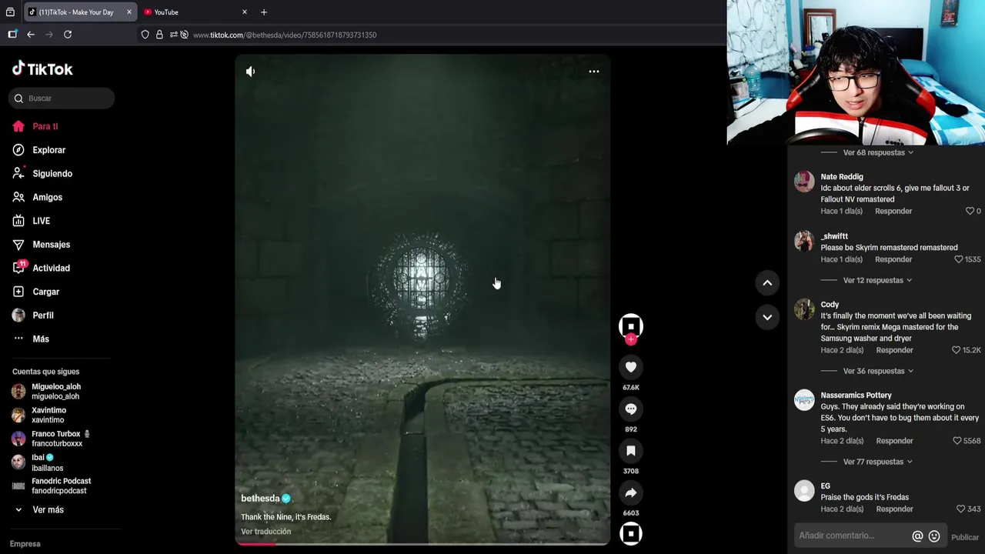The height and width of the screenshot is (554, 985).
Task: Open Cody's profile avatar
Action: click(804, 309)
